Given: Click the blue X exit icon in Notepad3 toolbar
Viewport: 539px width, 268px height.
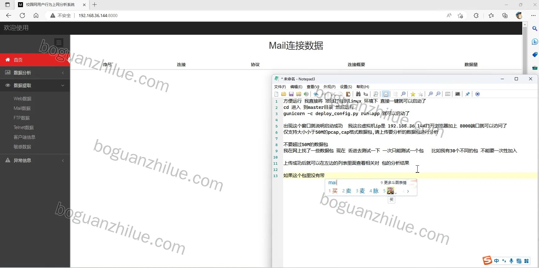Looking at the screenshot, I should (478, 94).
